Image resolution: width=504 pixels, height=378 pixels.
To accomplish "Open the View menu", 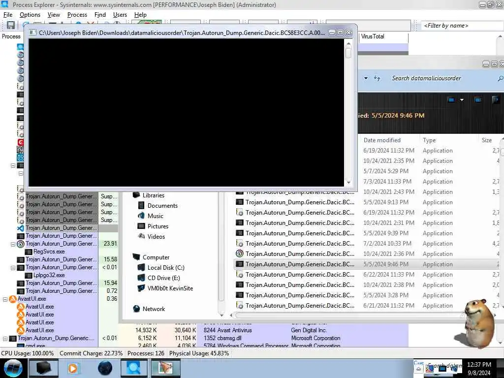I will pos(54,15).
